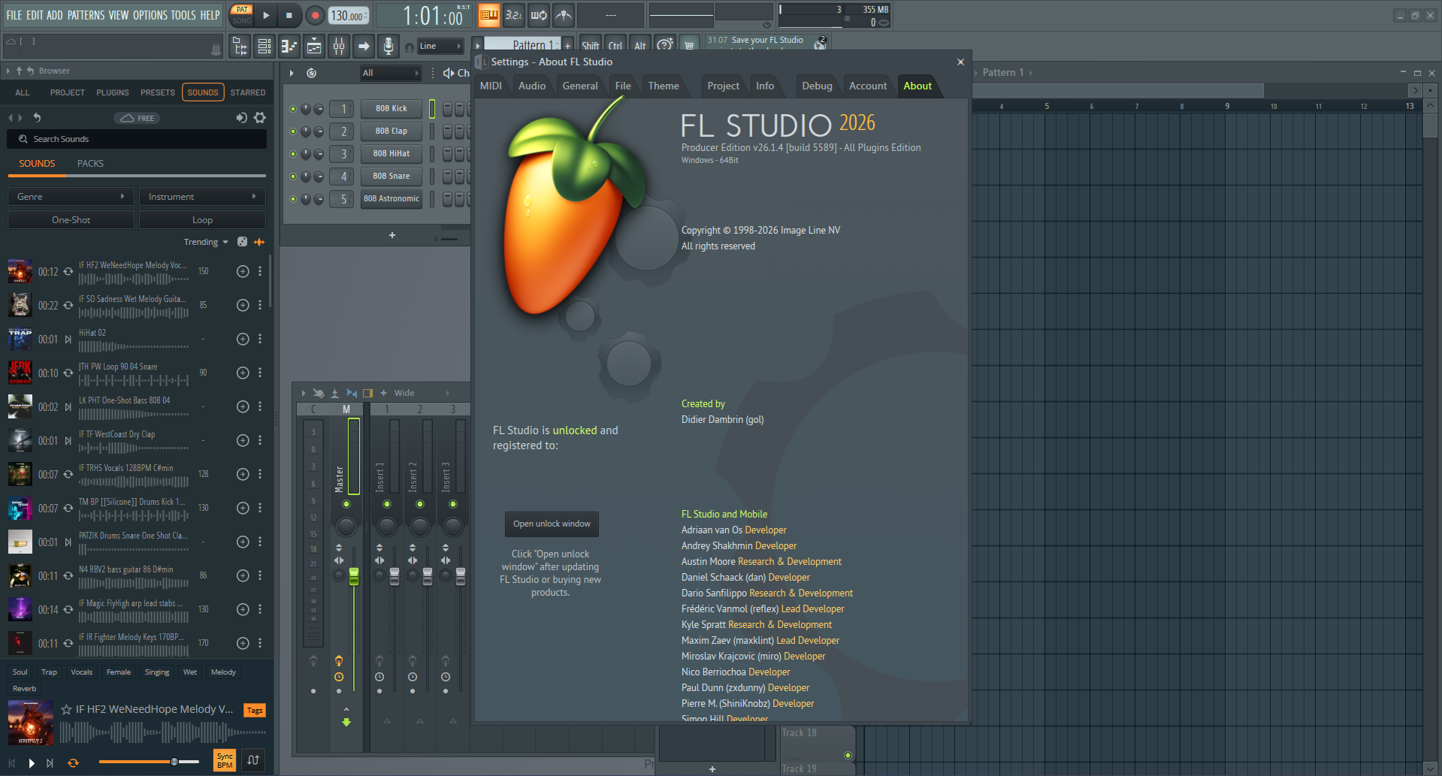Expand the channel rack menu arrow
This screenshot has height=776, width=1442.
click(x=292, y=73)
